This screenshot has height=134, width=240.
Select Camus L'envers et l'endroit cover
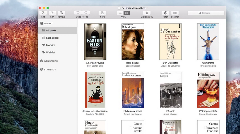click(x=208, y=127)
